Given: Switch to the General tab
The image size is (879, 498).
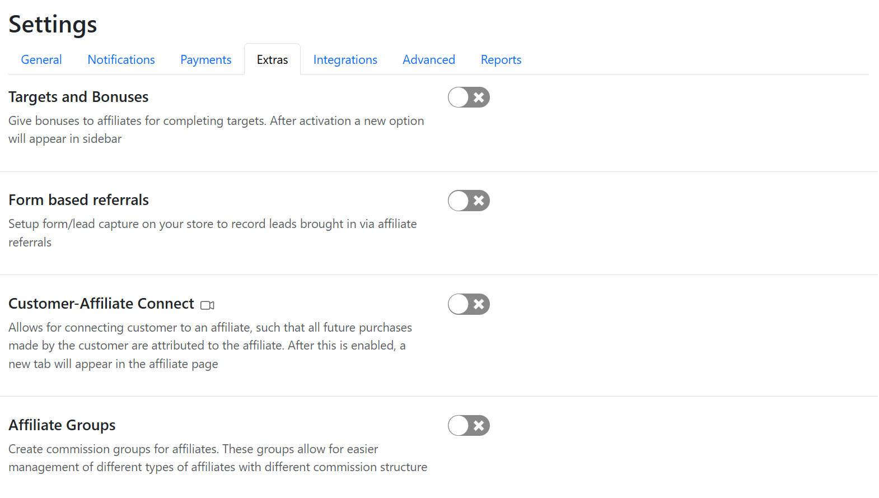Looking at the screenshot, I should click(x=41, y=60).
